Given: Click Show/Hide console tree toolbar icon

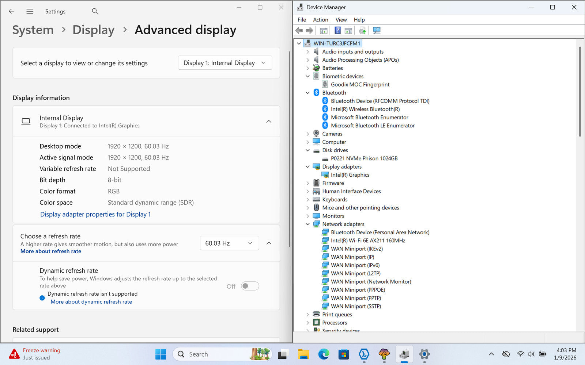Looking at the screenshot, I should click(323, 30).
